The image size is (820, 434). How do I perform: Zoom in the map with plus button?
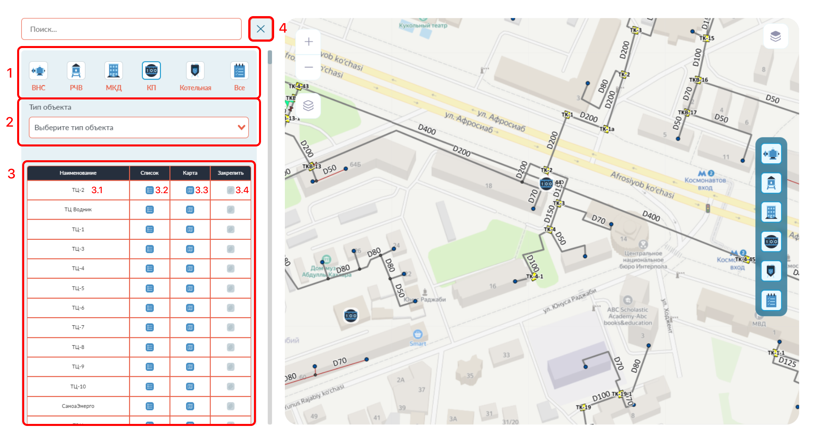308,42
